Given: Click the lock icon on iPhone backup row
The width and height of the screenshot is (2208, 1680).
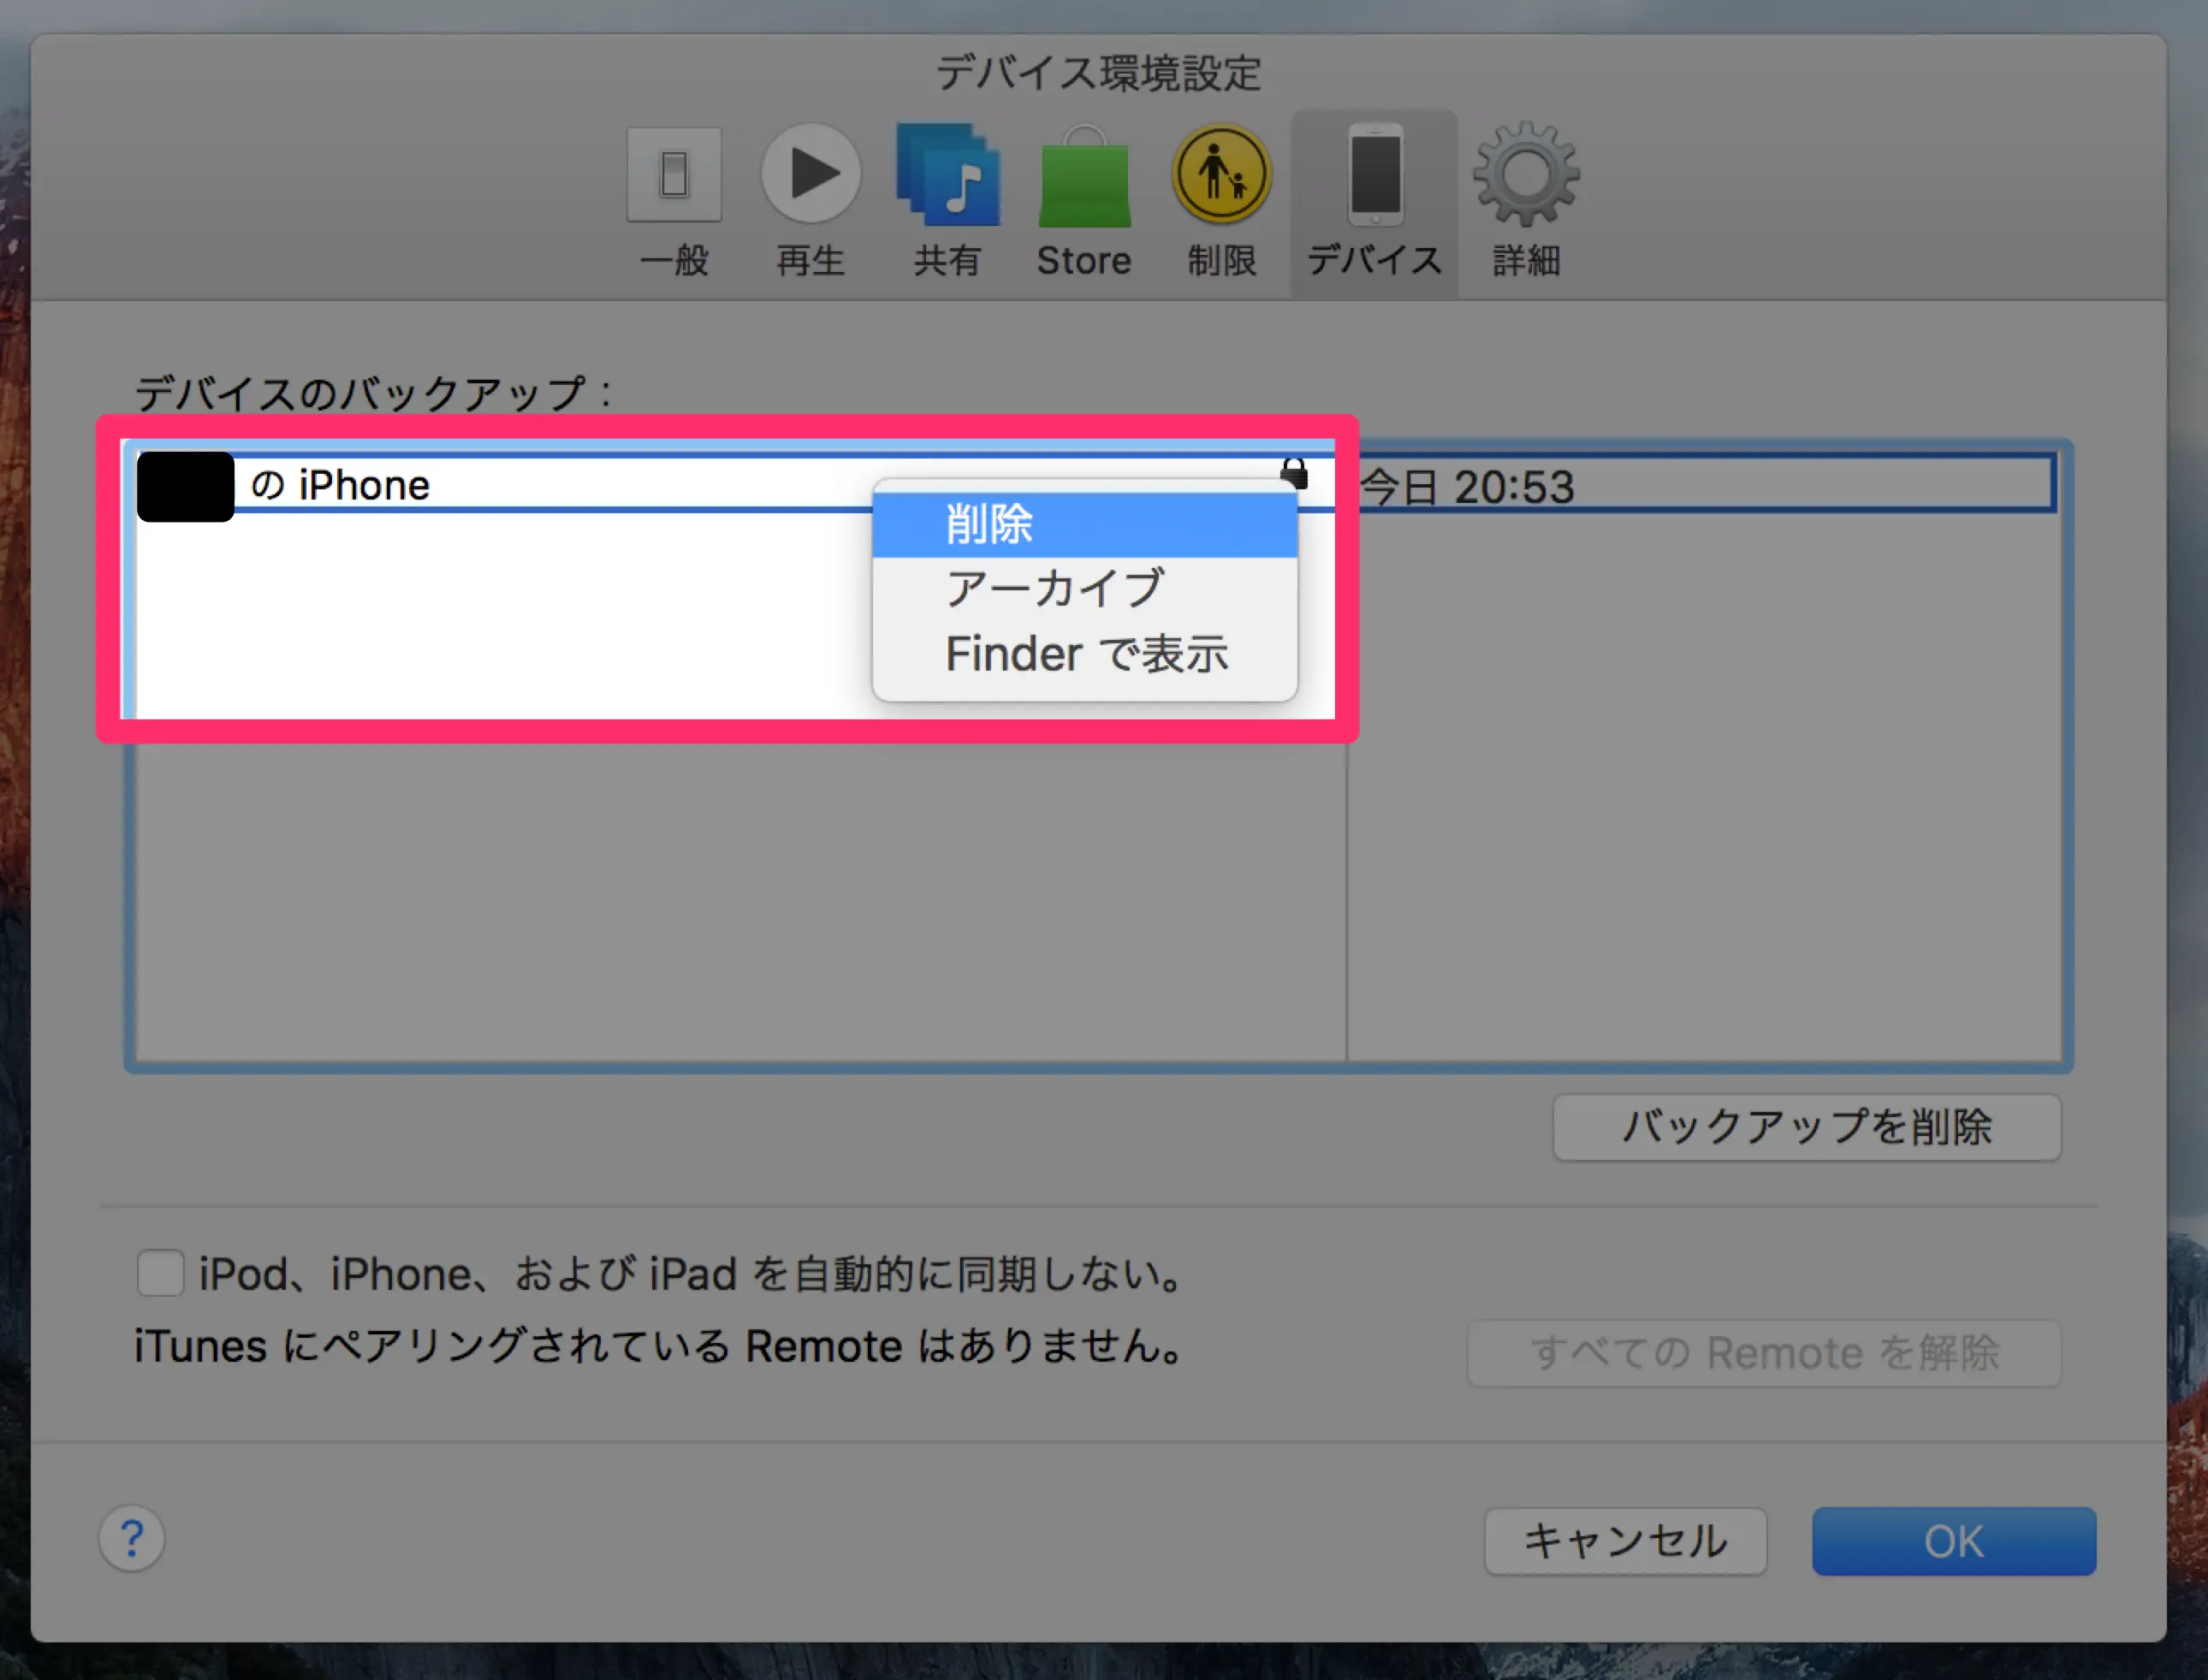Looking at the screenshot, I should pyautogui.click(x=1295, y=472).
